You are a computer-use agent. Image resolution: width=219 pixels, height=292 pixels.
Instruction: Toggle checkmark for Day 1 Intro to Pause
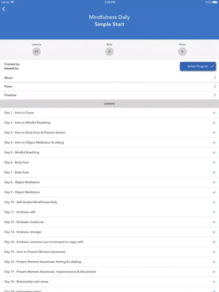214,113
